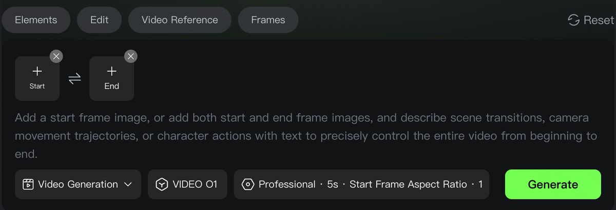
Task: Select the Frames tab
Action: pos(268,20)
